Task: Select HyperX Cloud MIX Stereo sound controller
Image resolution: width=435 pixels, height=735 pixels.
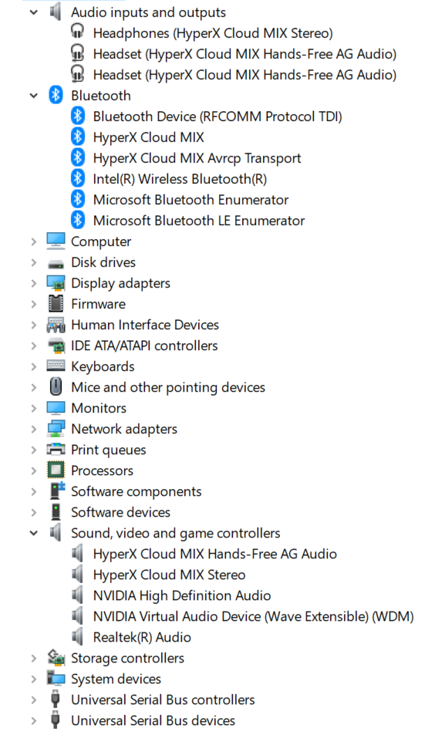Action: point(169,575)
